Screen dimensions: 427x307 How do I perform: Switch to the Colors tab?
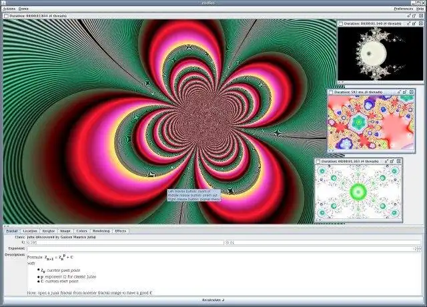(81, 231)
